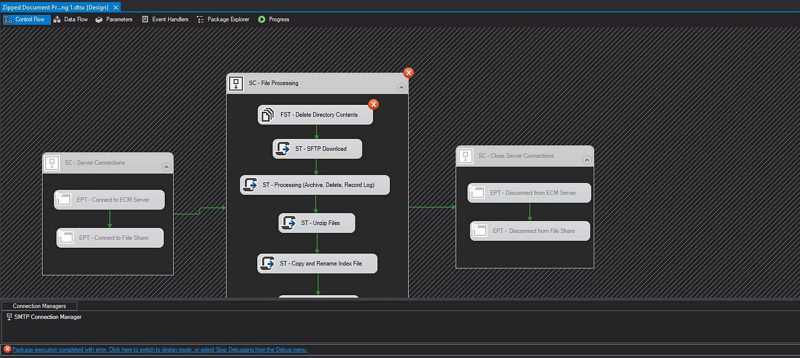The width and height of the screenshot is (800, 358).
Task: Click the Connect to ECM Server task icon
Action: tap(64, 200)
